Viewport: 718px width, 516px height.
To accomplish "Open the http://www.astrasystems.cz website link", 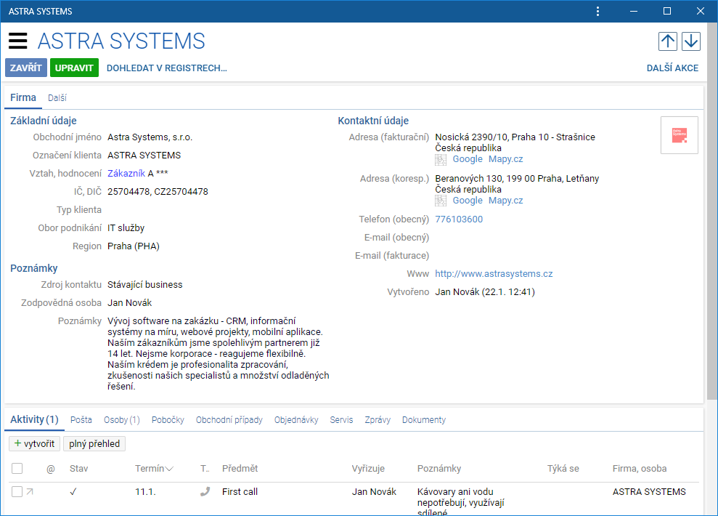I will 494,273.
